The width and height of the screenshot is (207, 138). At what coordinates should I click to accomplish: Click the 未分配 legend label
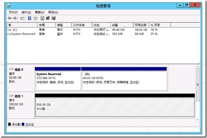16,124
